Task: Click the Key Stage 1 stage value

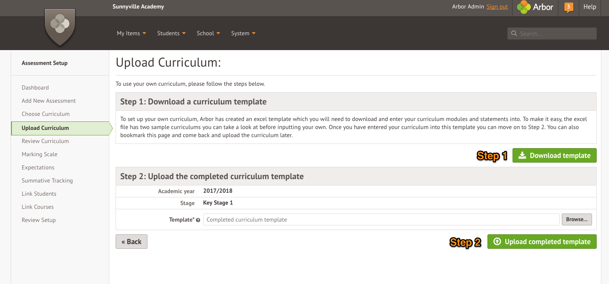Action: [218, 202]
